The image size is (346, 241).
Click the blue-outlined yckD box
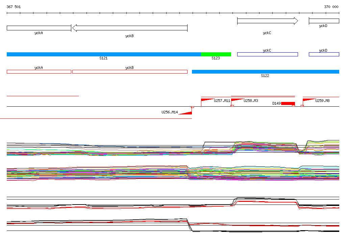tap(324, 54)
